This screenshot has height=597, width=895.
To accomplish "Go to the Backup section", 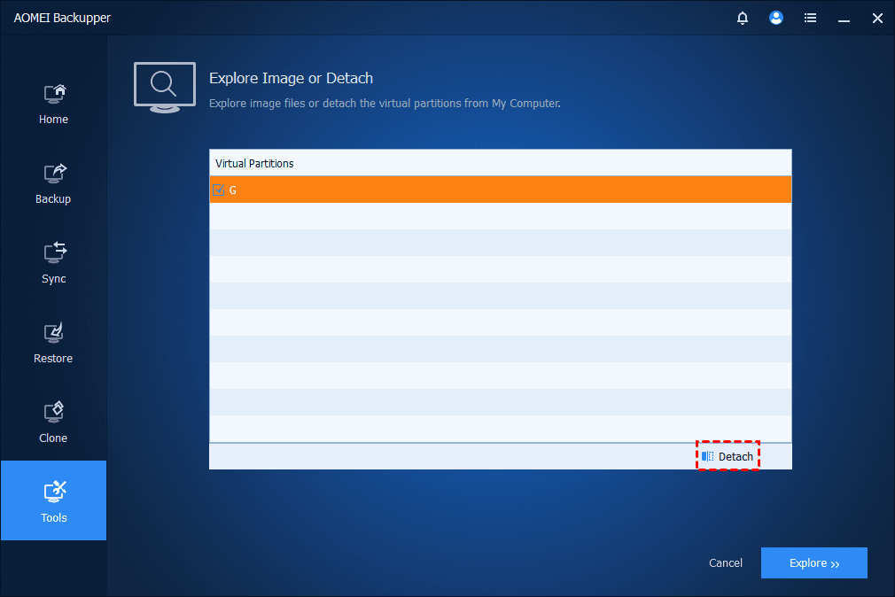I will point(53,183).
